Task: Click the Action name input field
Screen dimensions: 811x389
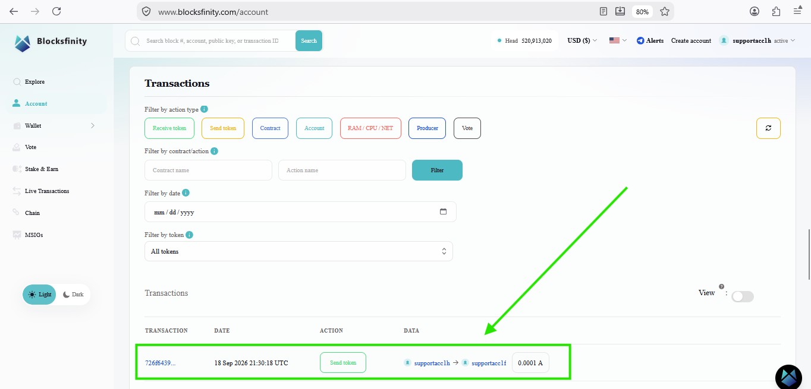Action: [342, 170]
